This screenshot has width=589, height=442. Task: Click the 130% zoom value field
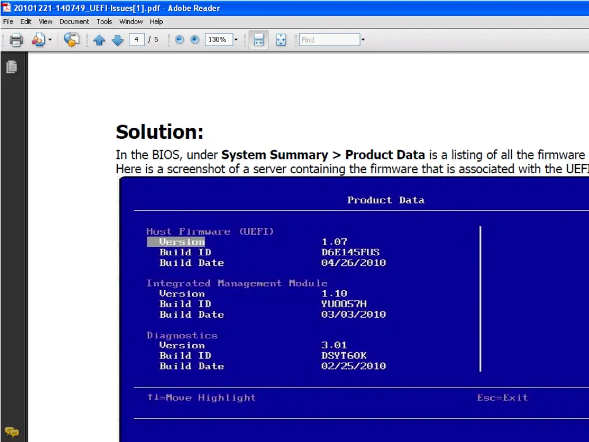[217, 40]
